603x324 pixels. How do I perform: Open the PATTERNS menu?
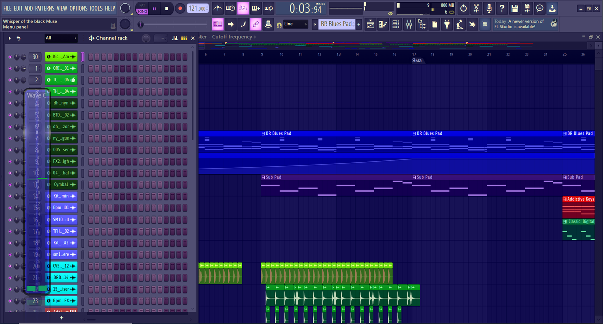[x=45, y=8]
